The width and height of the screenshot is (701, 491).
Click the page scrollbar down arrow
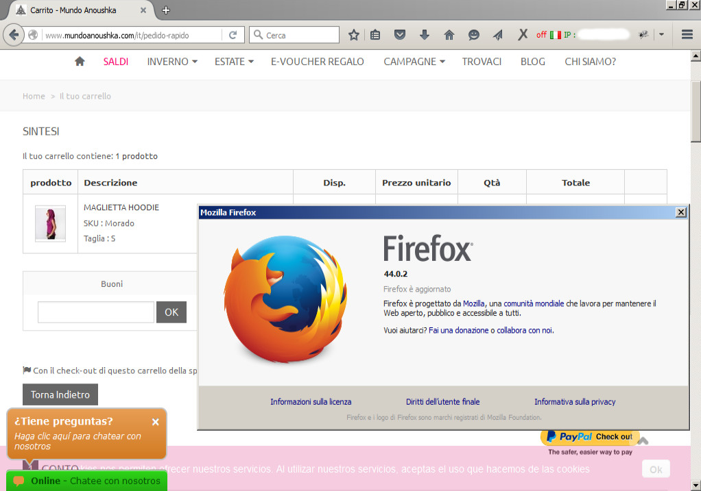tap(696, 486)
